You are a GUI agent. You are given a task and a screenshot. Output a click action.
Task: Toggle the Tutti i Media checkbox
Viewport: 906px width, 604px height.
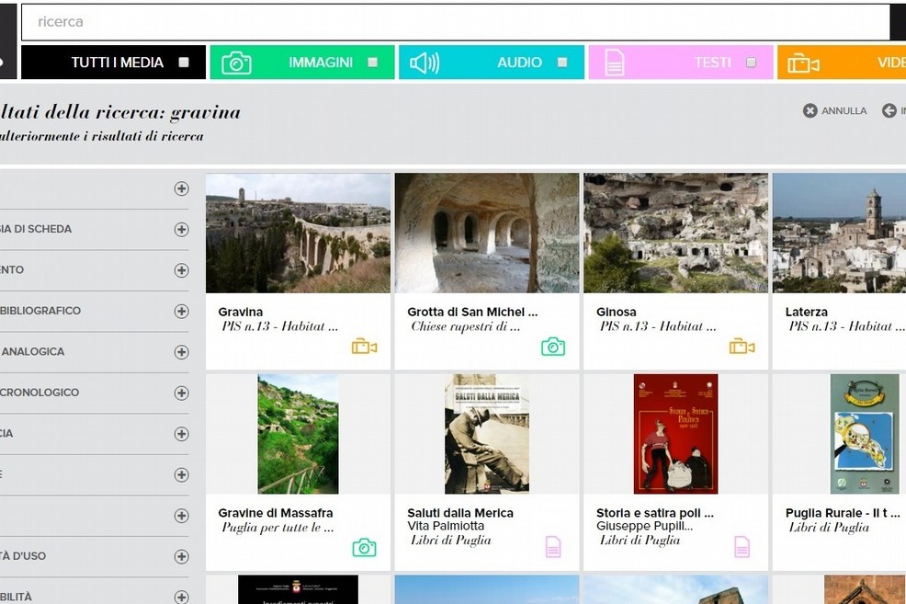[184, 63]
